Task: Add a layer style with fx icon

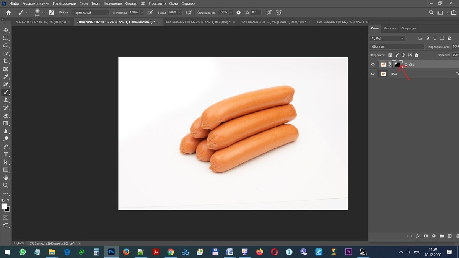Action: pos(418,236)
